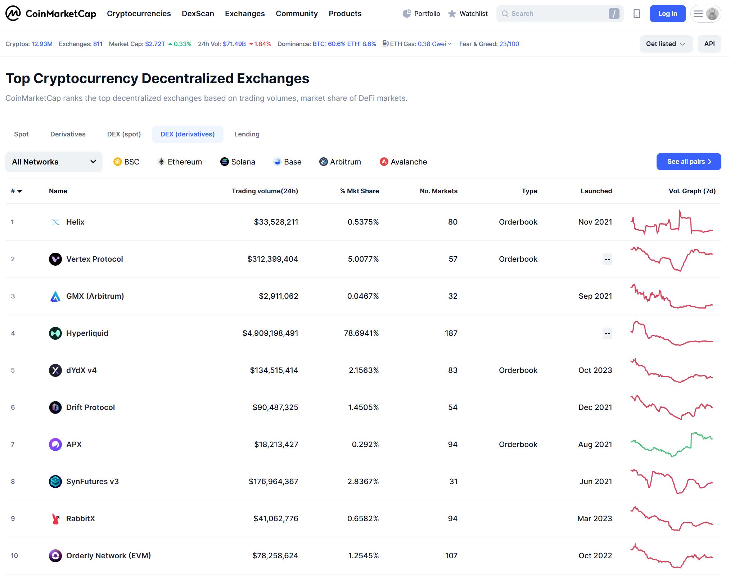Open the Lending tab

(247, 134)
